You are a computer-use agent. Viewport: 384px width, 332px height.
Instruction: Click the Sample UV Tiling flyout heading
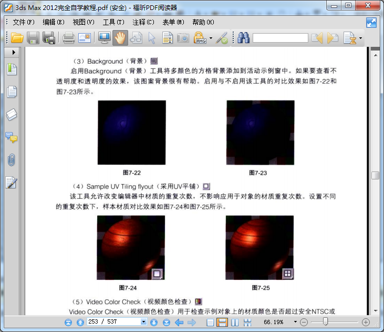(x=136, y=186)
